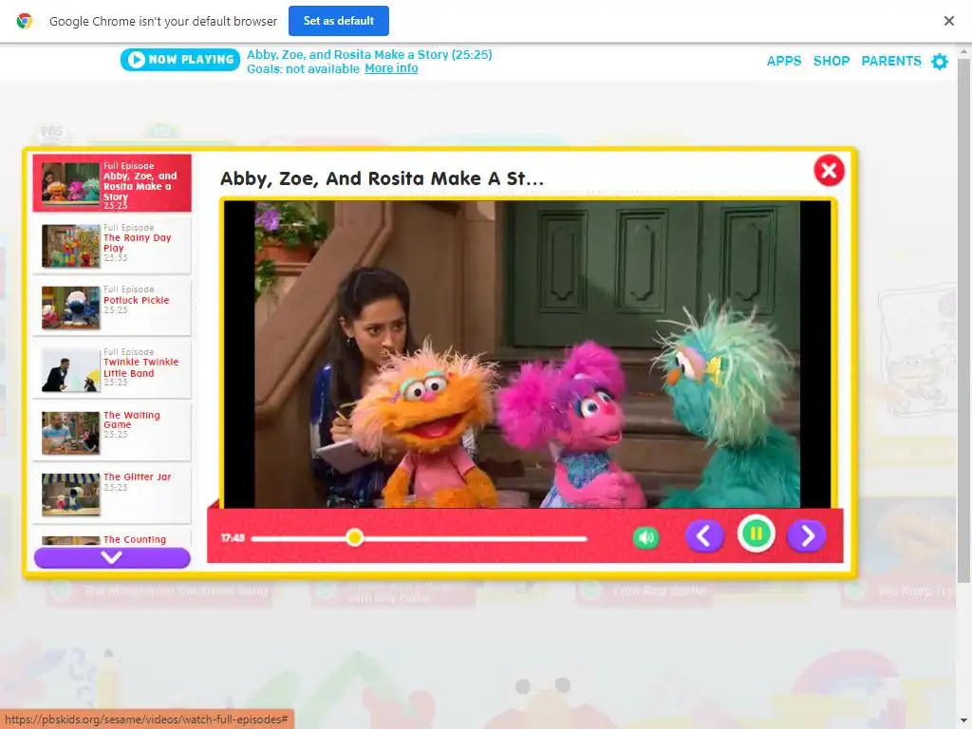Click 'The Rainy Day Play' title text
972x729 pixels.
click(137, 243)
